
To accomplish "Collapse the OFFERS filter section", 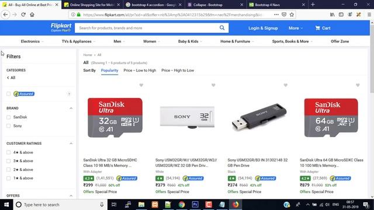I will click(71, 196).
